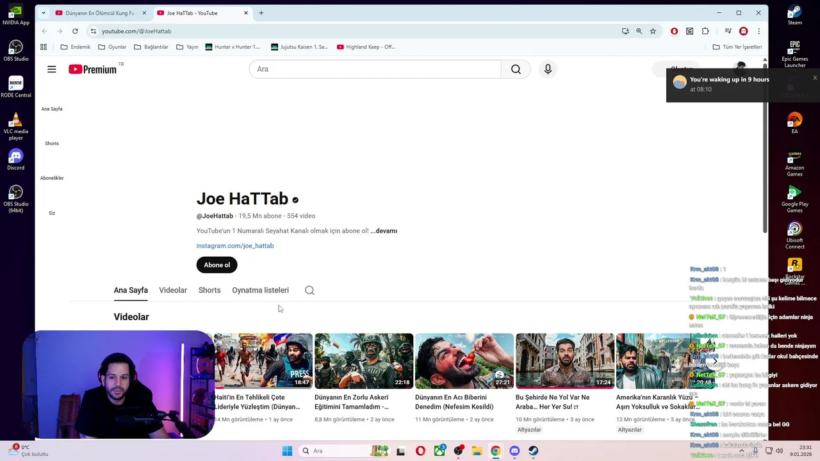Open the 17:24 Venice video thumbnail
820x461 pixels.
click(x=565, y=361)
